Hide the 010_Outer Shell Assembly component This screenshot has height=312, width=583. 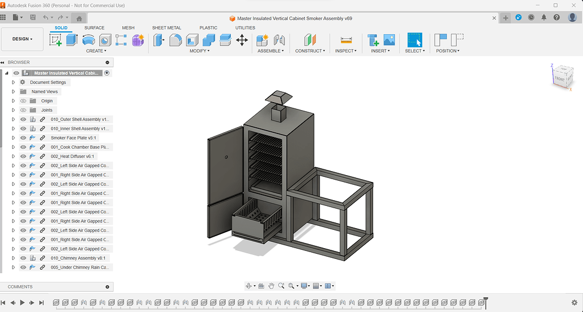tap(23, 120)
